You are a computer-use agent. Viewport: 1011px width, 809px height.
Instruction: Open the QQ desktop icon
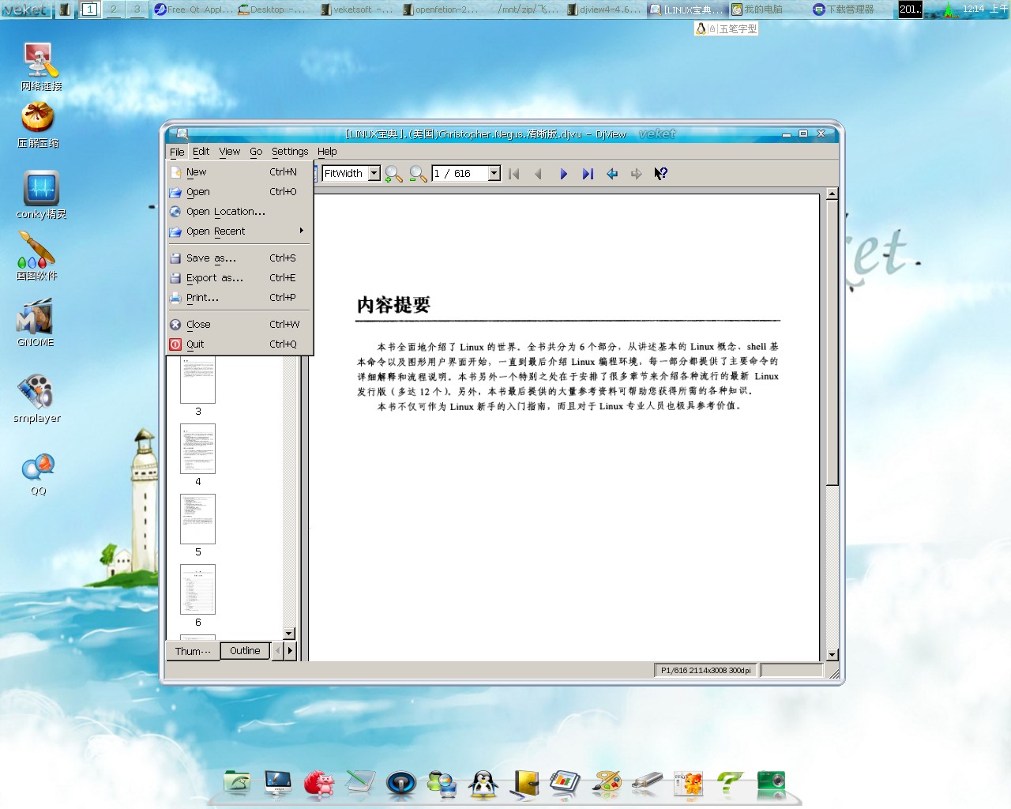pos(38,474)
